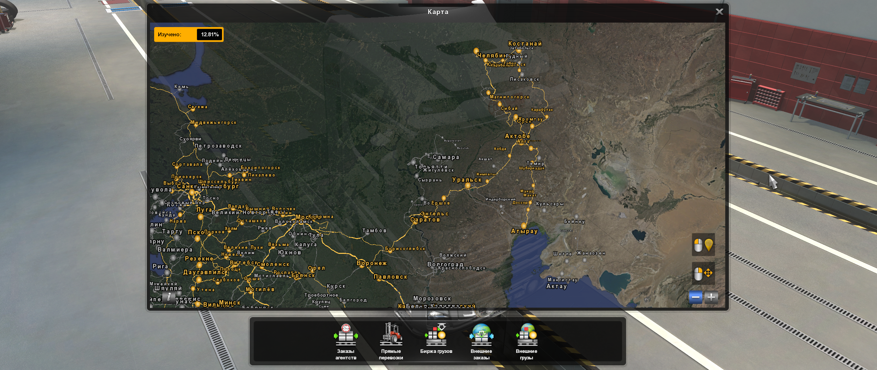Image resolution: width=877 pixels, height=370 pixels.
Task: Click Энгельс city label
Action: (435, 214)
